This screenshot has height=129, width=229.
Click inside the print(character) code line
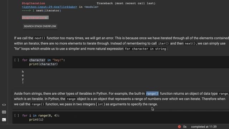coord(43,64)
